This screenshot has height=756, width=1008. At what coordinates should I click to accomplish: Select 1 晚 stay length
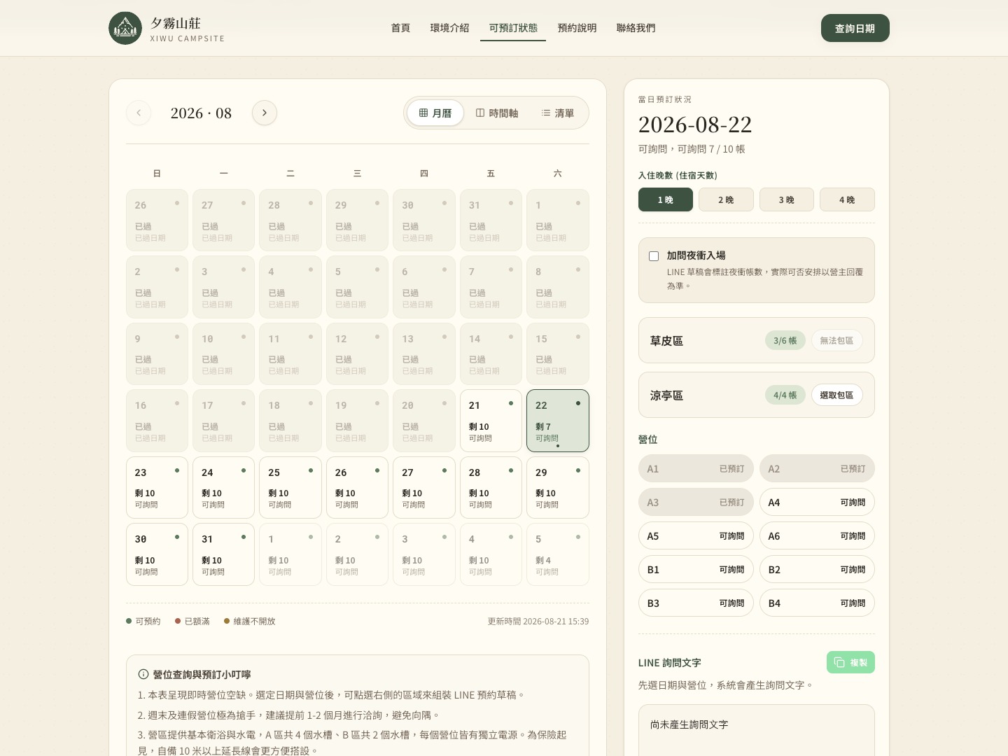click(666, 199)
